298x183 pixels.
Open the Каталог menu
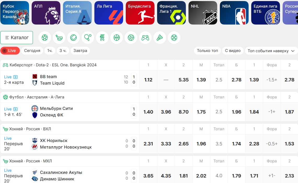click(x=17, y=38)
